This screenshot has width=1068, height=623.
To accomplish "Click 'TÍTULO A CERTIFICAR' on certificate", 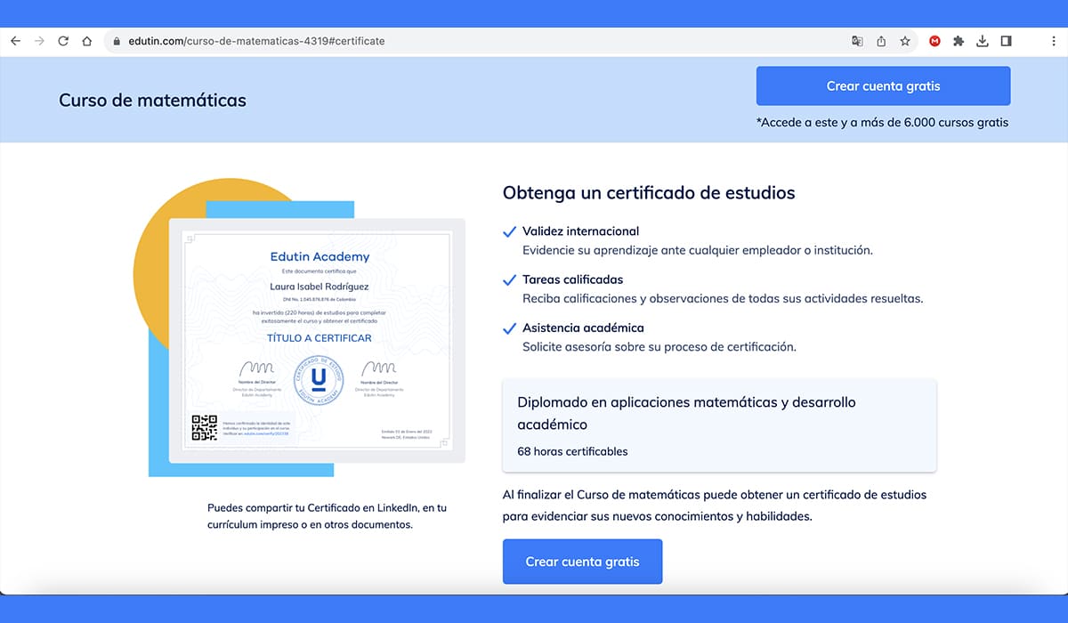I will (x=320, y=338).
